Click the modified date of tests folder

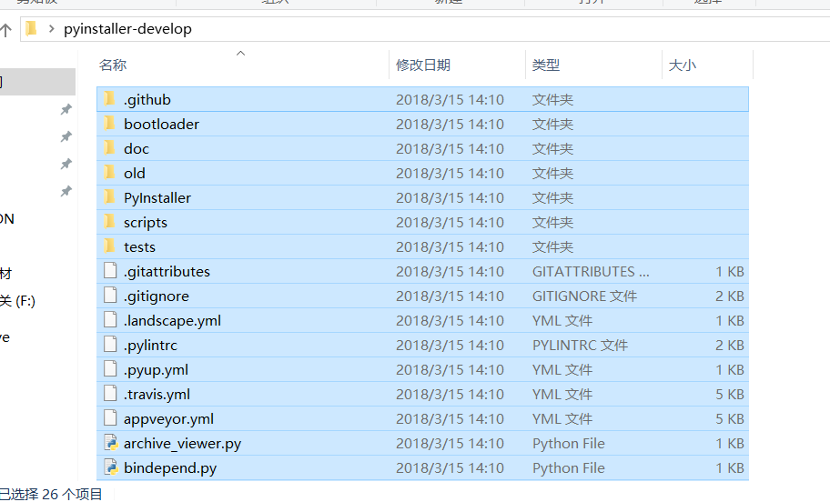[450, 247]
